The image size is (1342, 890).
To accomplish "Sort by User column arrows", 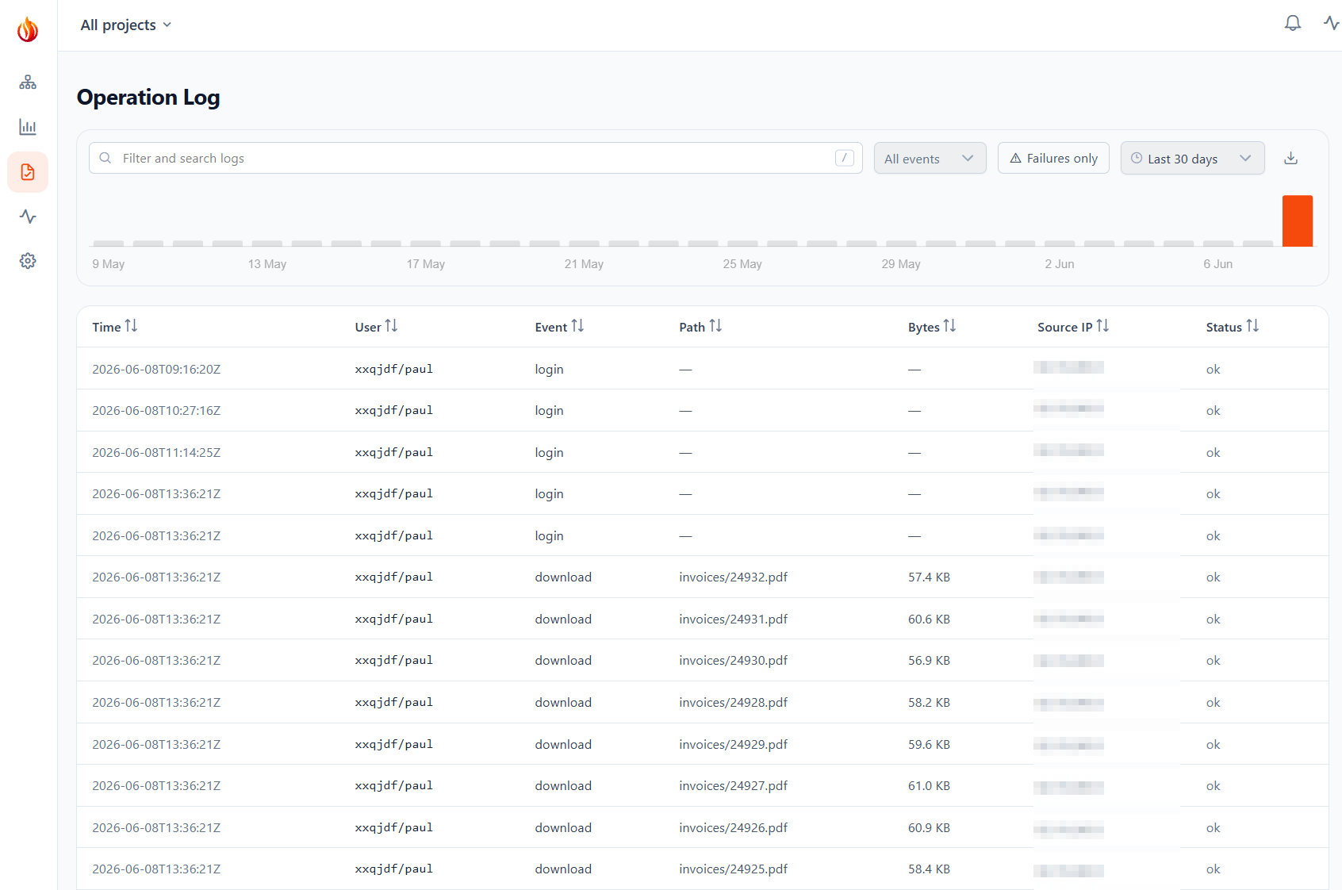I will click(x=391, y=326).
